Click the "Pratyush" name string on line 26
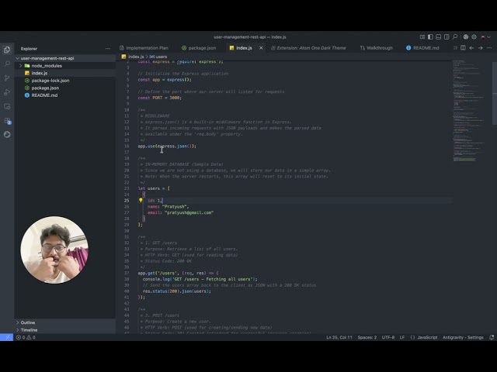Screen dimensions: 497x372 (x=176, y=207)
